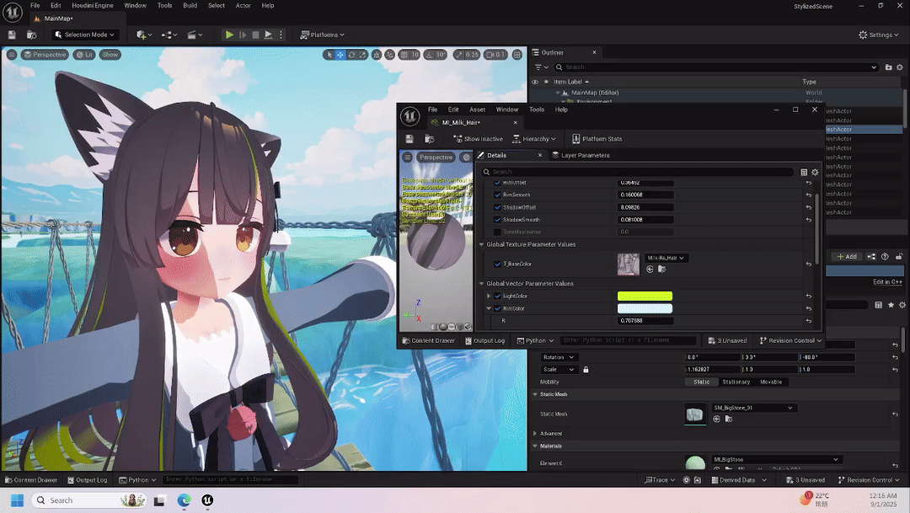Viewport: 910px width, 513px height.
Task: Save the current level with the main toolbar disk icon
Action: tap(12, 35)
